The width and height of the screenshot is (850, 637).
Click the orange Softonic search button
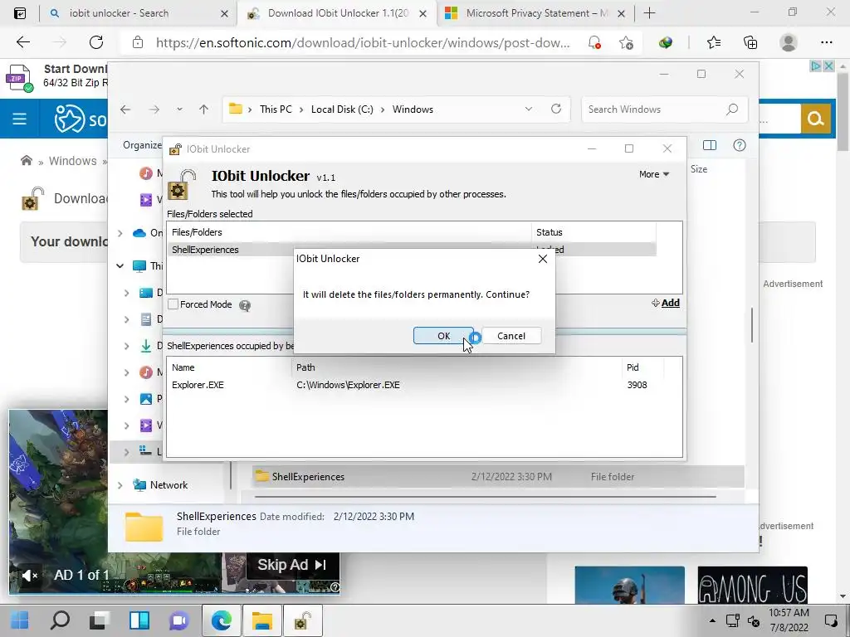coord(815,119)
